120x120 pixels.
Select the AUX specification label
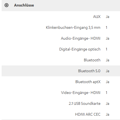97,17
